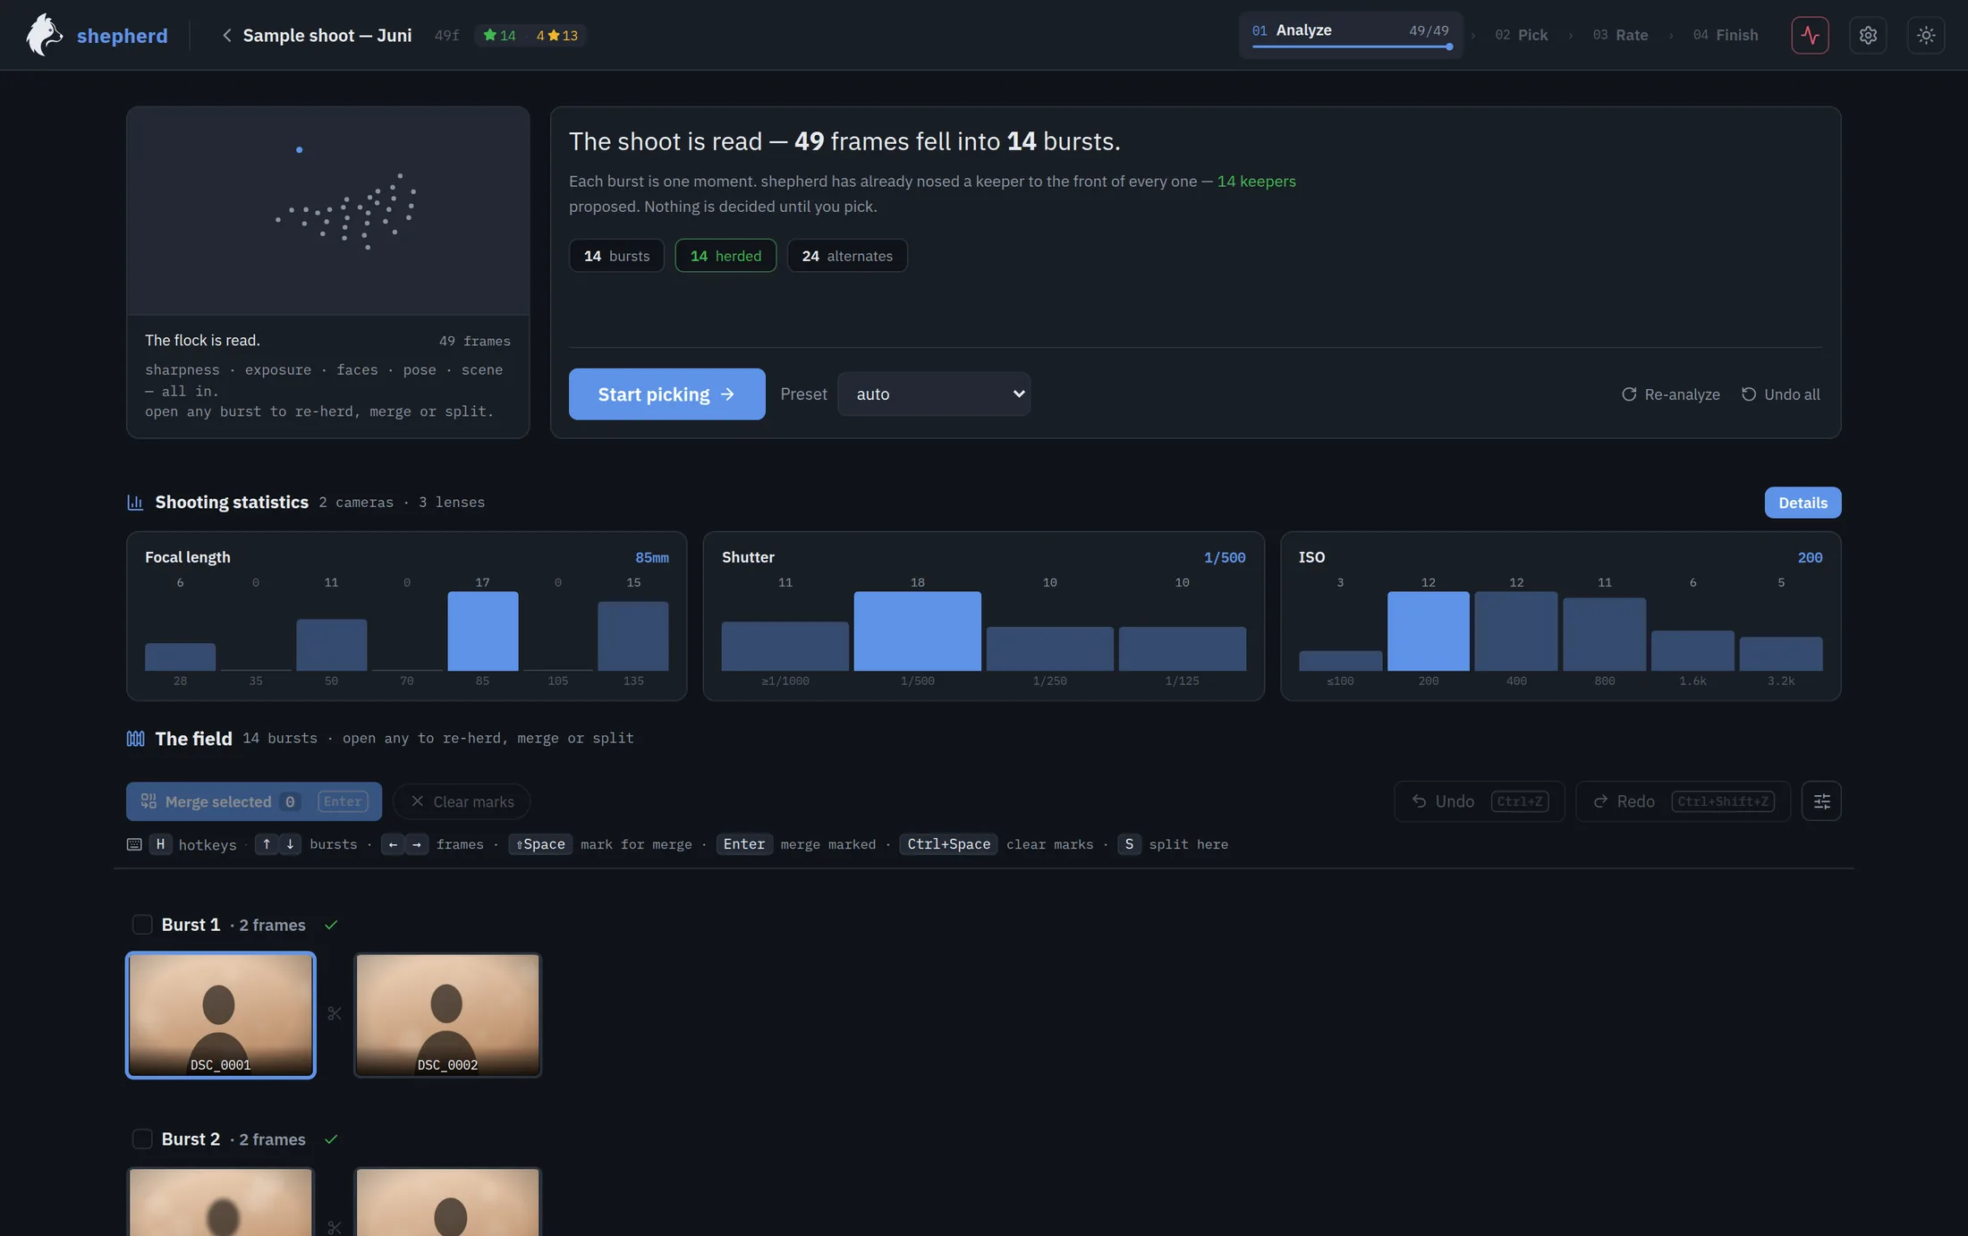1968x1236 pixels.
Task: Click the Undo Ctrl+Z button
Action: (x=1479, y=800)
